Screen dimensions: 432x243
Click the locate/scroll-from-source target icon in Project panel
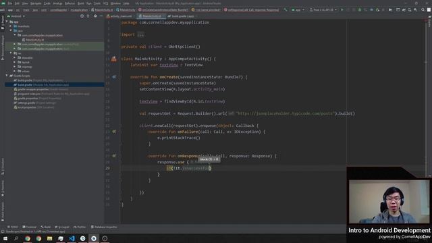pyautogui.click(x=82, y=16)
